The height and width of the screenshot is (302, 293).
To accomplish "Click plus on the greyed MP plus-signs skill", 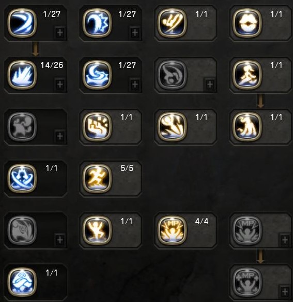I will (285, 292).
